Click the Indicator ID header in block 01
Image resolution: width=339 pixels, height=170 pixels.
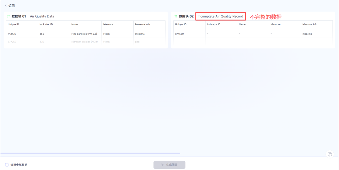click(46, 24)
